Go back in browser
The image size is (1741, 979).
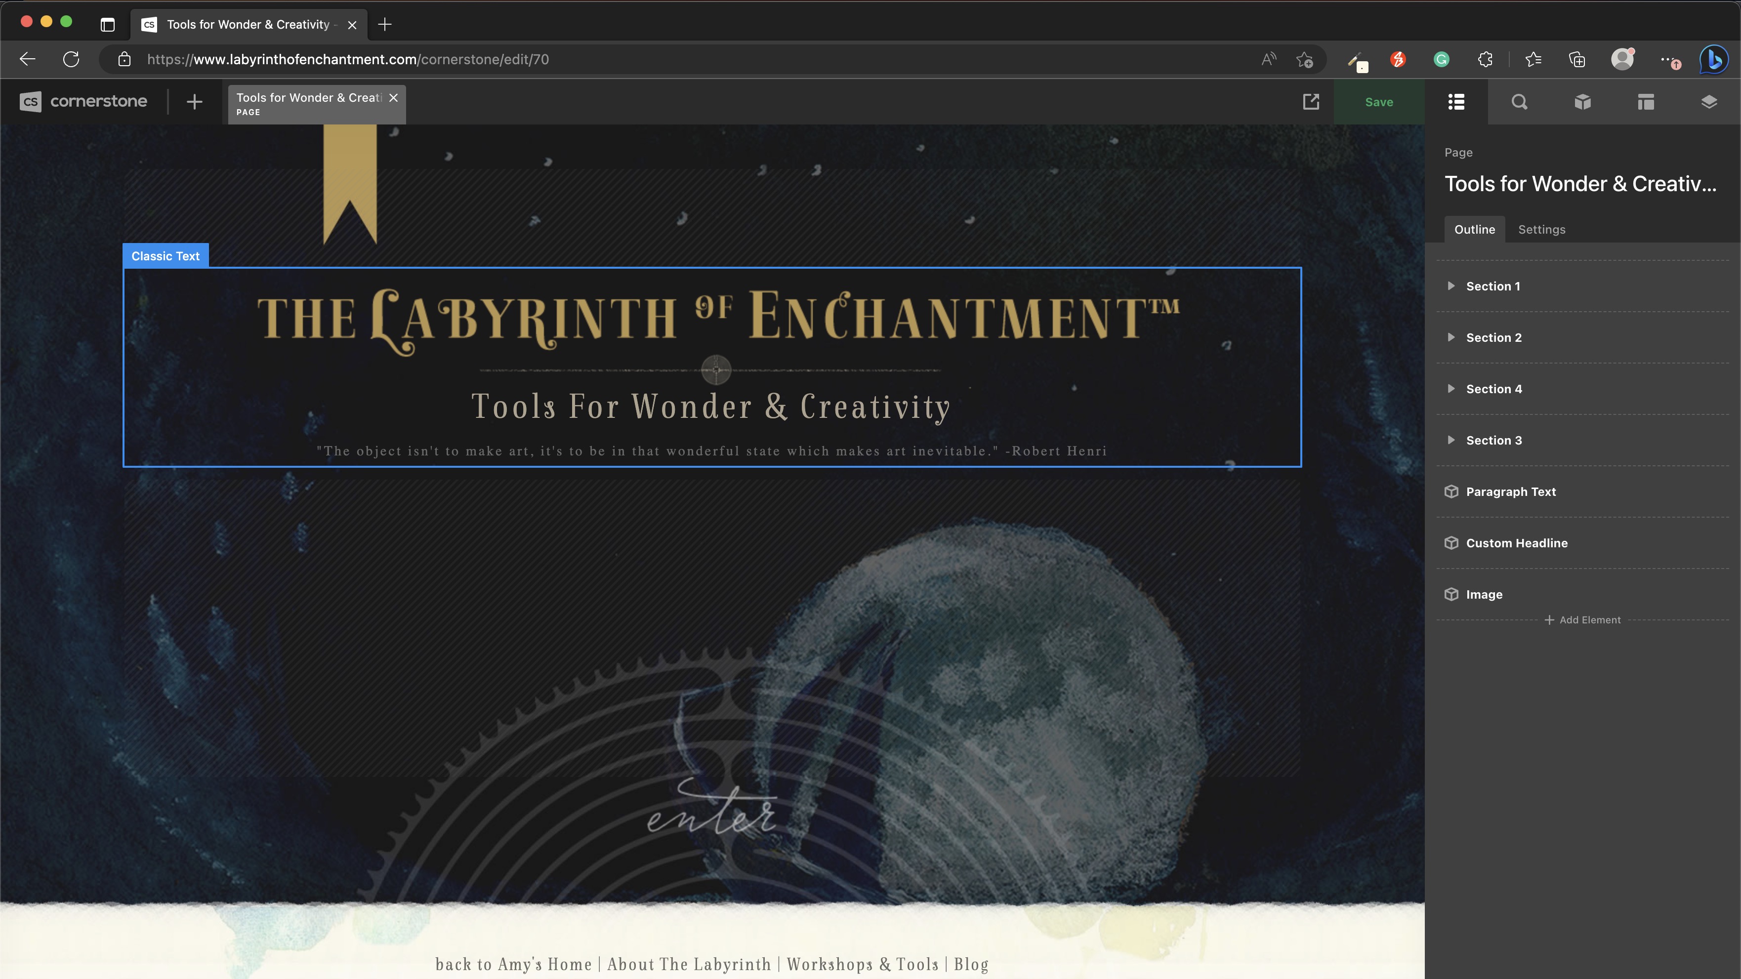coord(27,59)
